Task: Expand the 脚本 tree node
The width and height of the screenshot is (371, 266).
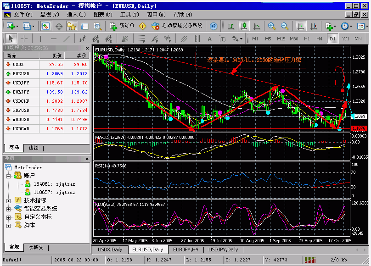Action: 9,226
